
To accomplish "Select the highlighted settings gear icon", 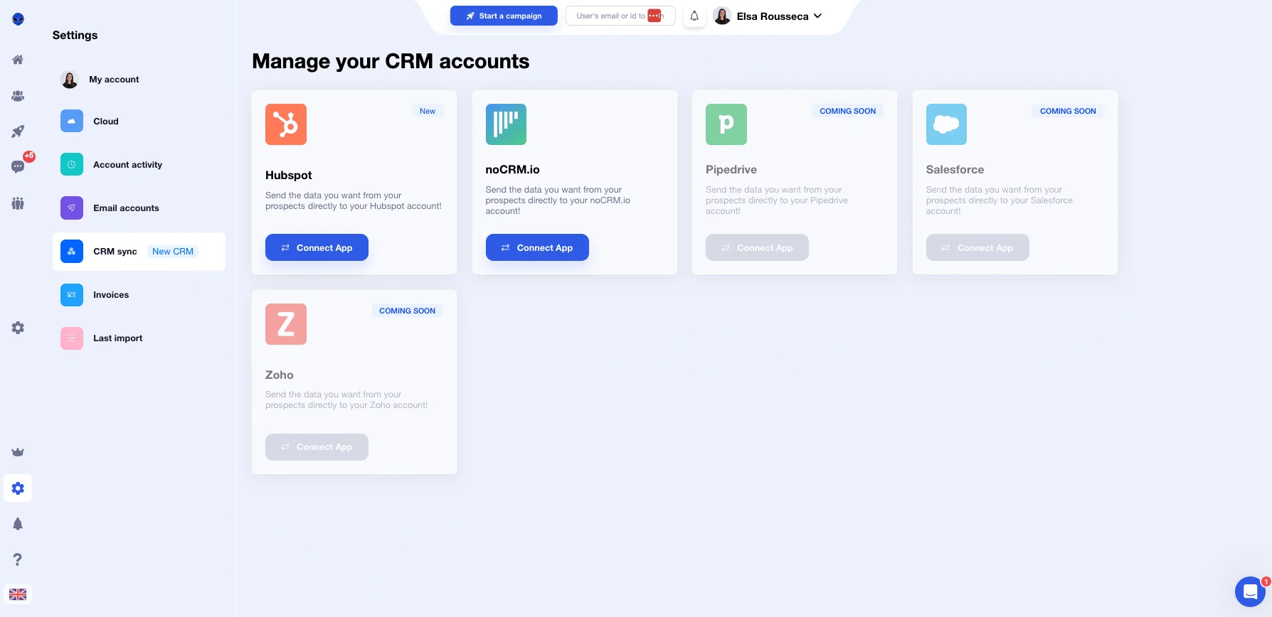I will tap(18, 488).
